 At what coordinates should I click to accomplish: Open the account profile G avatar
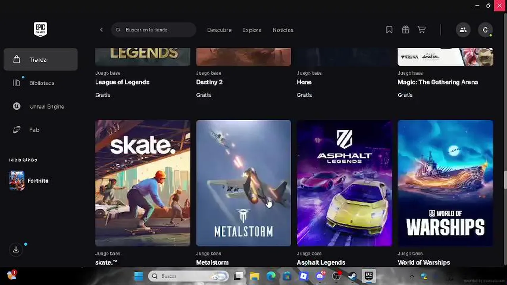tap(485, 30)
